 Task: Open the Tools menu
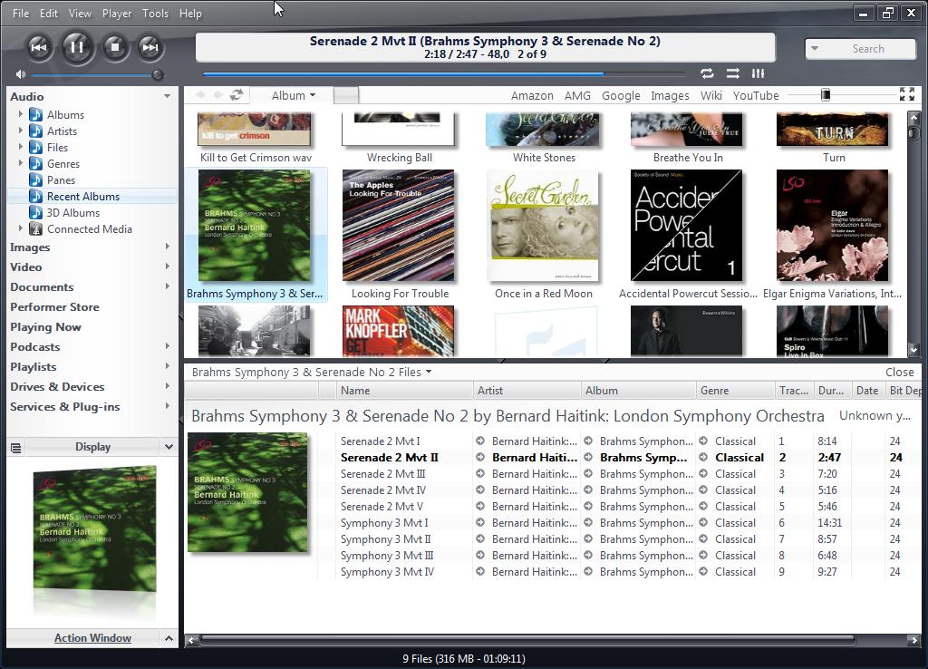point(155,13)
